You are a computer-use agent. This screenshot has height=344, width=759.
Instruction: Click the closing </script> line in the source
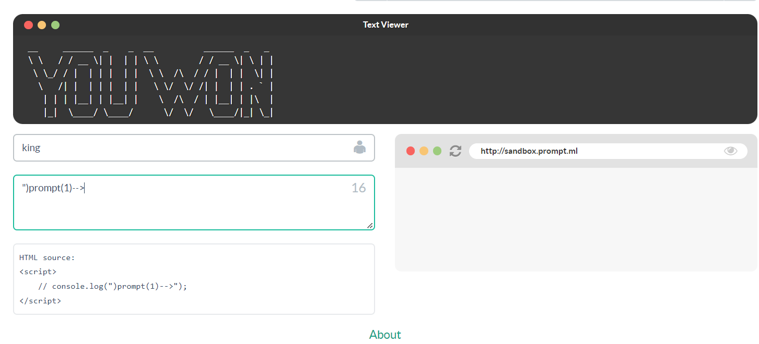(40, 301)
